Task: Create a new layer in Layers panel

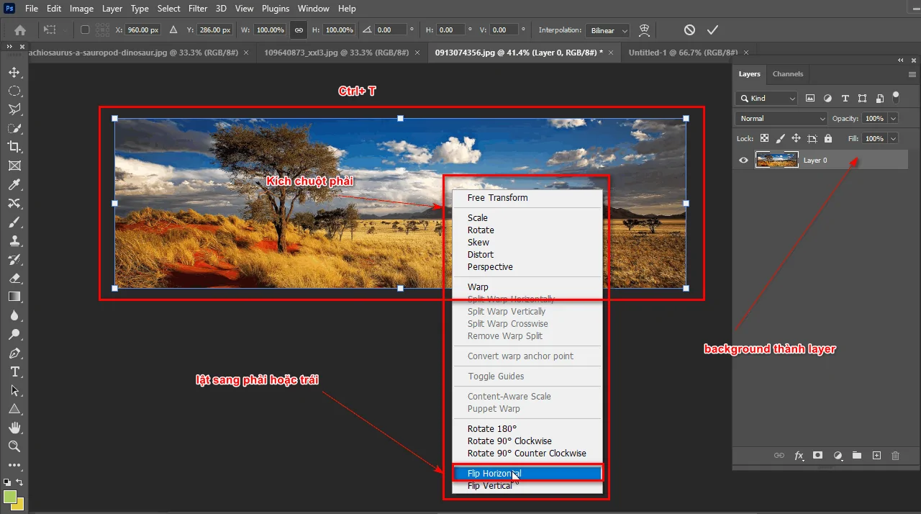Action: pyautogui.click(x=876, y=456)
